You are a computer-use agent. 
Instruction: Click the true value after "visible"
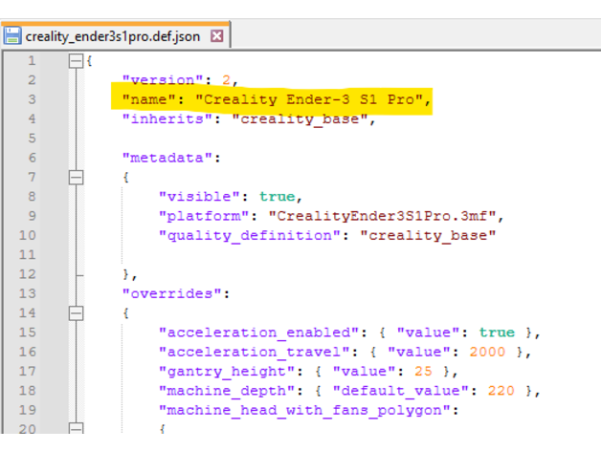pyautogui.click(x=278, y=196)
